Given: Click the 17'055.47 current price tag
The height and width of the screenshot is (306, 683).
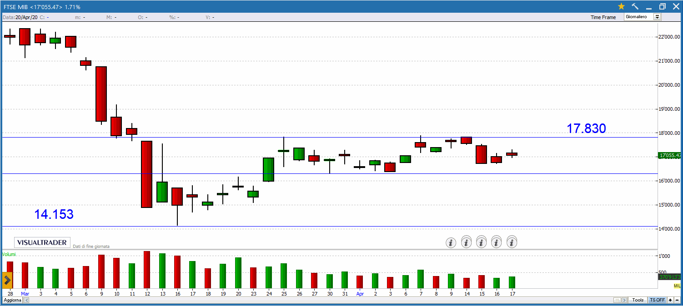Looking at the screenshot, I should coord(670,155).
